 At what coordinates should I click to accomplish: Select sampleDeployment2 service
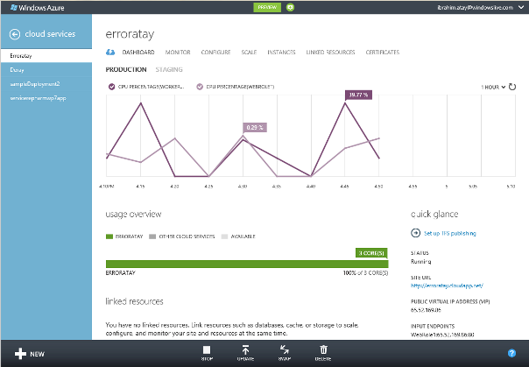[x=46, y=84]
